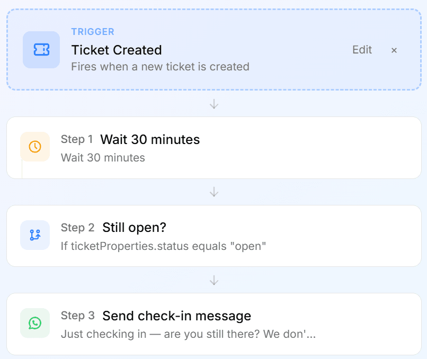The image size is (427, 359).
Task: Click the orange clock icon for Step 1
Action: (x=35, y=147)
